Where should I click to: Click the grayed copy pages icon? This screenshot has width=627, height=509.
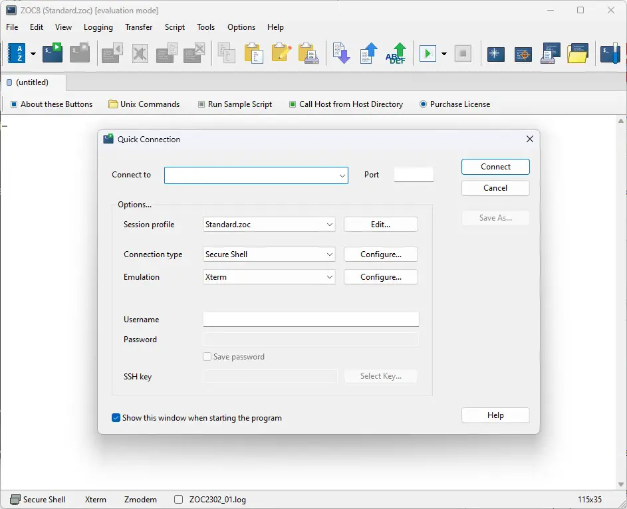click(226, 53)
